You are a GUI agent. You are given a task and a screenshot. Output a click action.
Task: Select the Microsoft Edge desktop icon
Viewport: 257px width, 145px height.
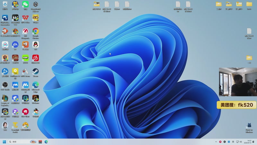(36, 87)
